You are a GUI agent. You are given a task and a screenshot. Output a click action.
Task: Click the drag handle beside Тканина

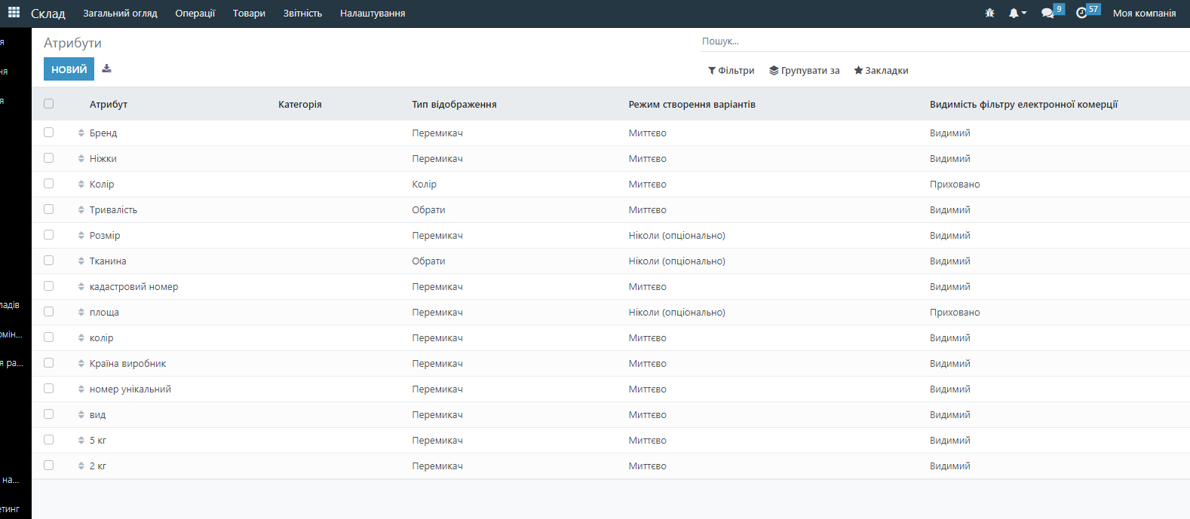pos(81,261)
